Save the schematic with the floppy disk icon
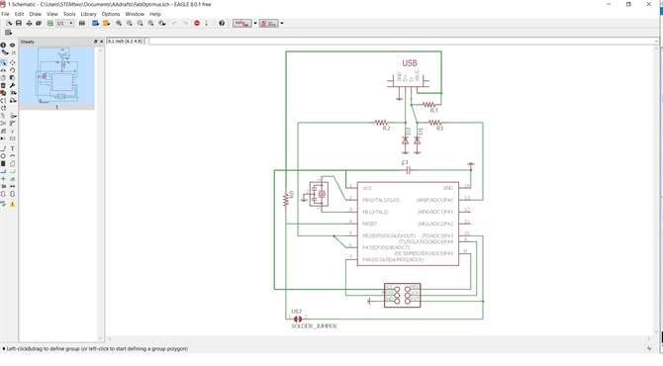Viewport: 663px width, 366px height. click(x=18, y=23)
